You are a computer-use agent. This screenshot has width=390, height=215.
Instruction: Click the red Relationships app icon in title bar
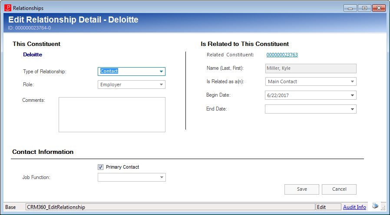[x=8, y=8]
